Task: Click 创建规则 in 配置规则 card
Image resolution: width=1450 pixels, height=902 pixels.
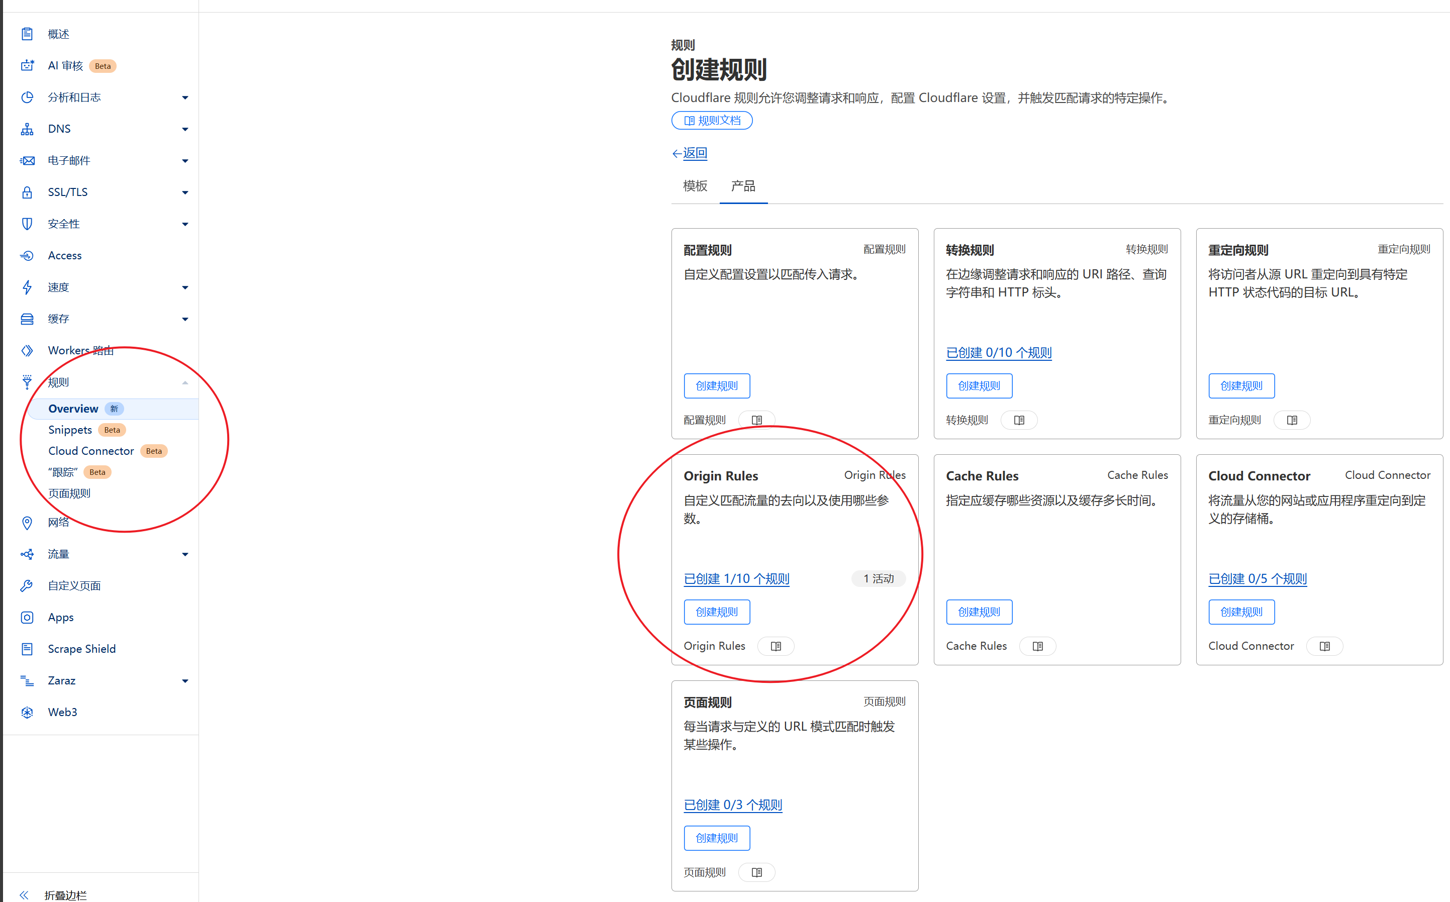Action: pyautogui.click(x=717, y=386)
